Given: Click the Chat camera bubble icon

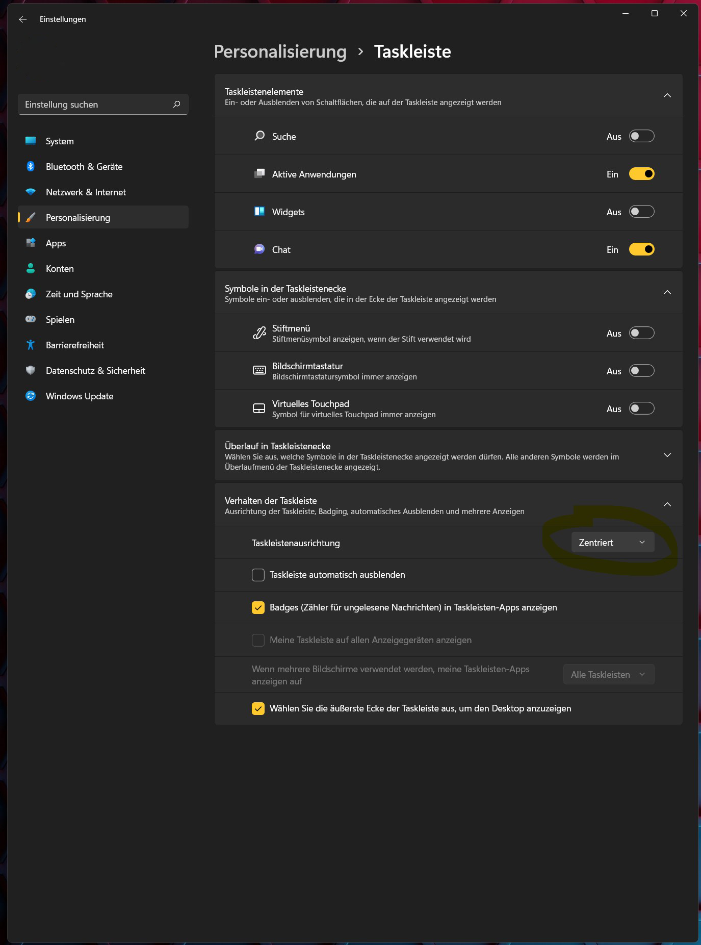Looking at the screenshot, I should (259, 249).
